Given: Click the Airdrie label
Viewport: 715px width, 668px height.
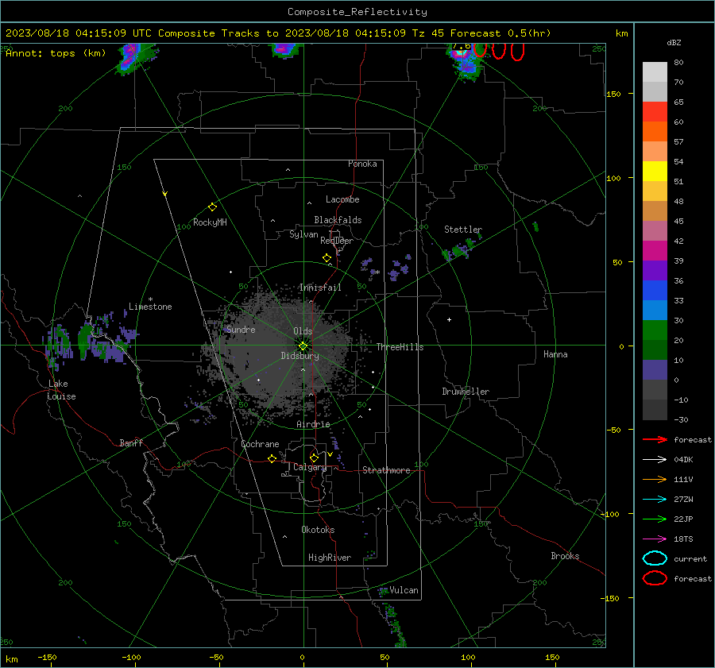Looking at the screenshot, I should click(313, 424).
